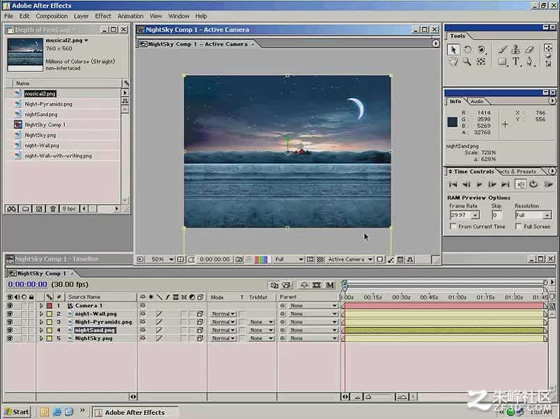Viewport: 560px width, 419px height.
Task: Take a snapshot with the camera icon
Action: [239, 260]
